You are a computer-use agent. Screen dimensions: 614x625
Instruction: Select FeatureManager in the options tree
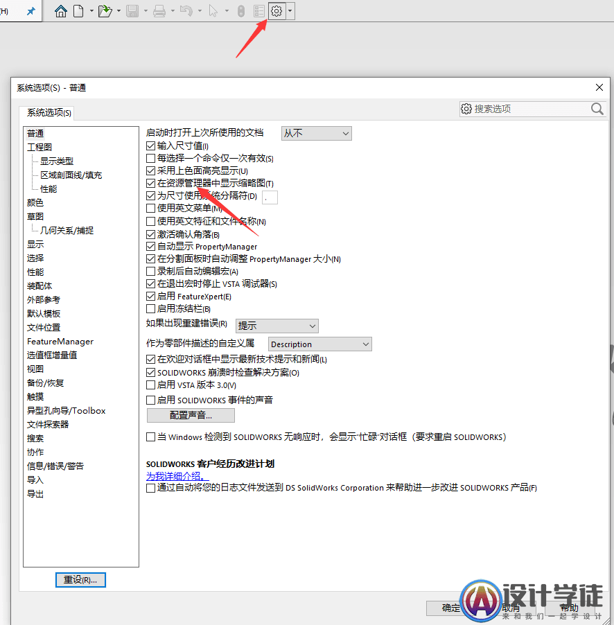[x=60, y=341]
